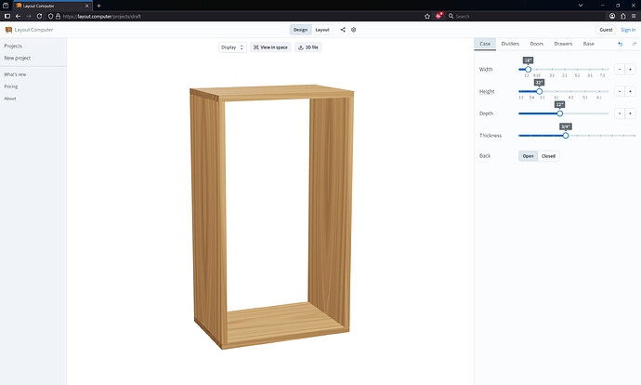Click the share icon in the header

tap(343, 30)
